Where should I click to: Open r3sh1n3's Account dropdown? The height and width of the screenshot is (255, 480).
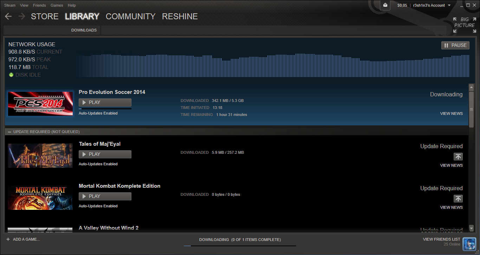(432, 5)
